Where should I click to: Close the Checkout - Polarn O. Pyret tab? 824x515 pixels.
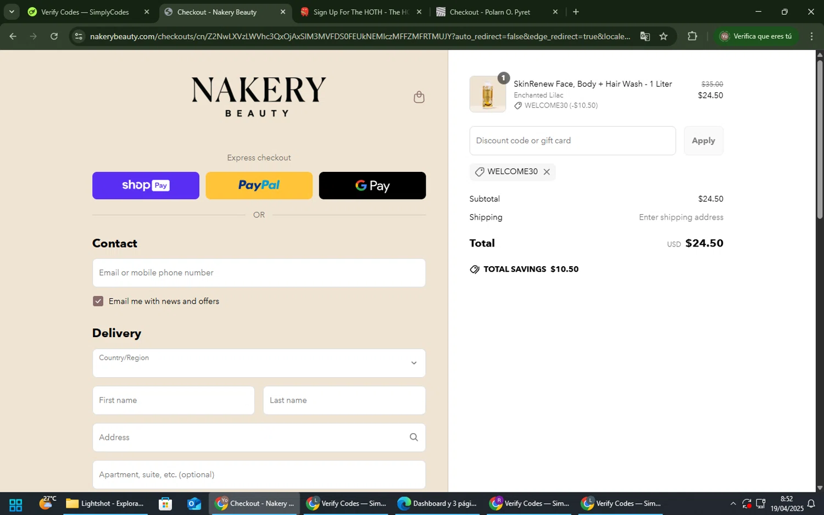pyautogui.click(x=555, y=12)
